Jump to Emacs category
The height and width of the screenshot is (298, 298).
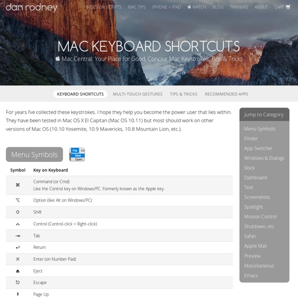251,276
